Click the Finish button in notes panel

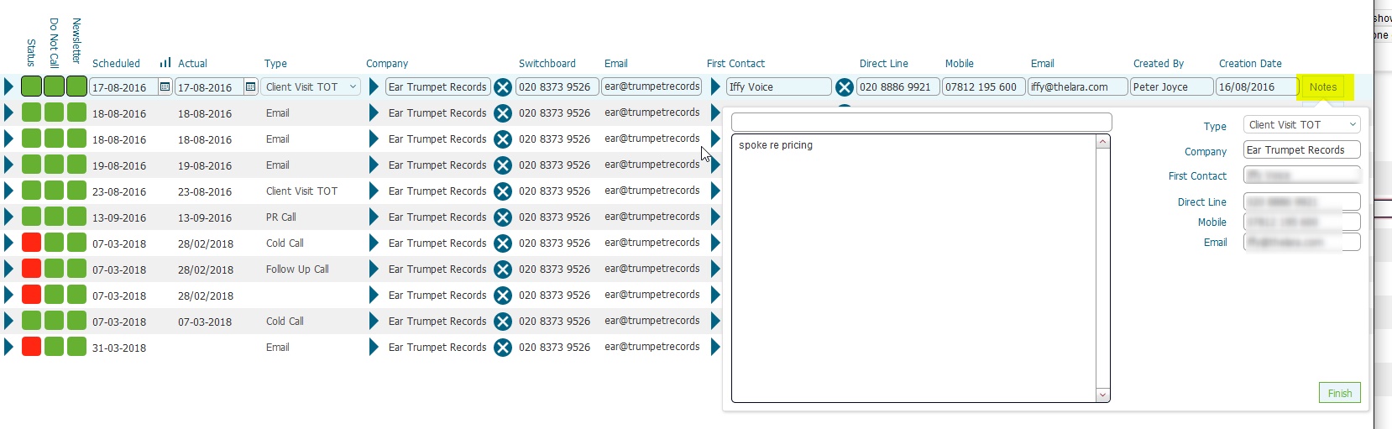point(1339,393)
